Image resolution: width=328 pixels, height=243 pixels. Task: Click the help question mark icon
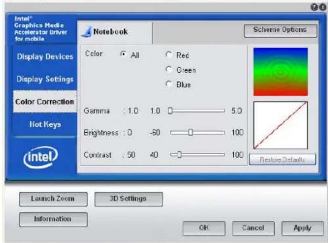(x=314, y=7)
